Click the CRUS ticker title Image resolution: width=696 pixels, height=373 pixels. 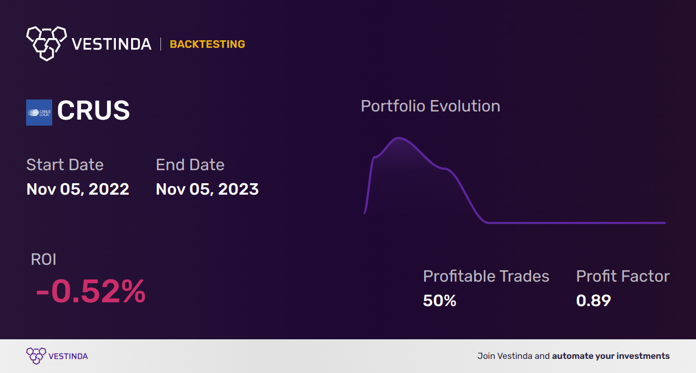coord(94,111)
